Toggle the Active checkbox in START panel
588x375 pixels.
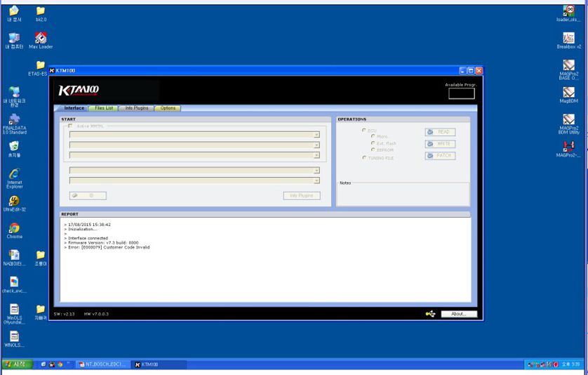pyautogui.click(x=70, y=126)
